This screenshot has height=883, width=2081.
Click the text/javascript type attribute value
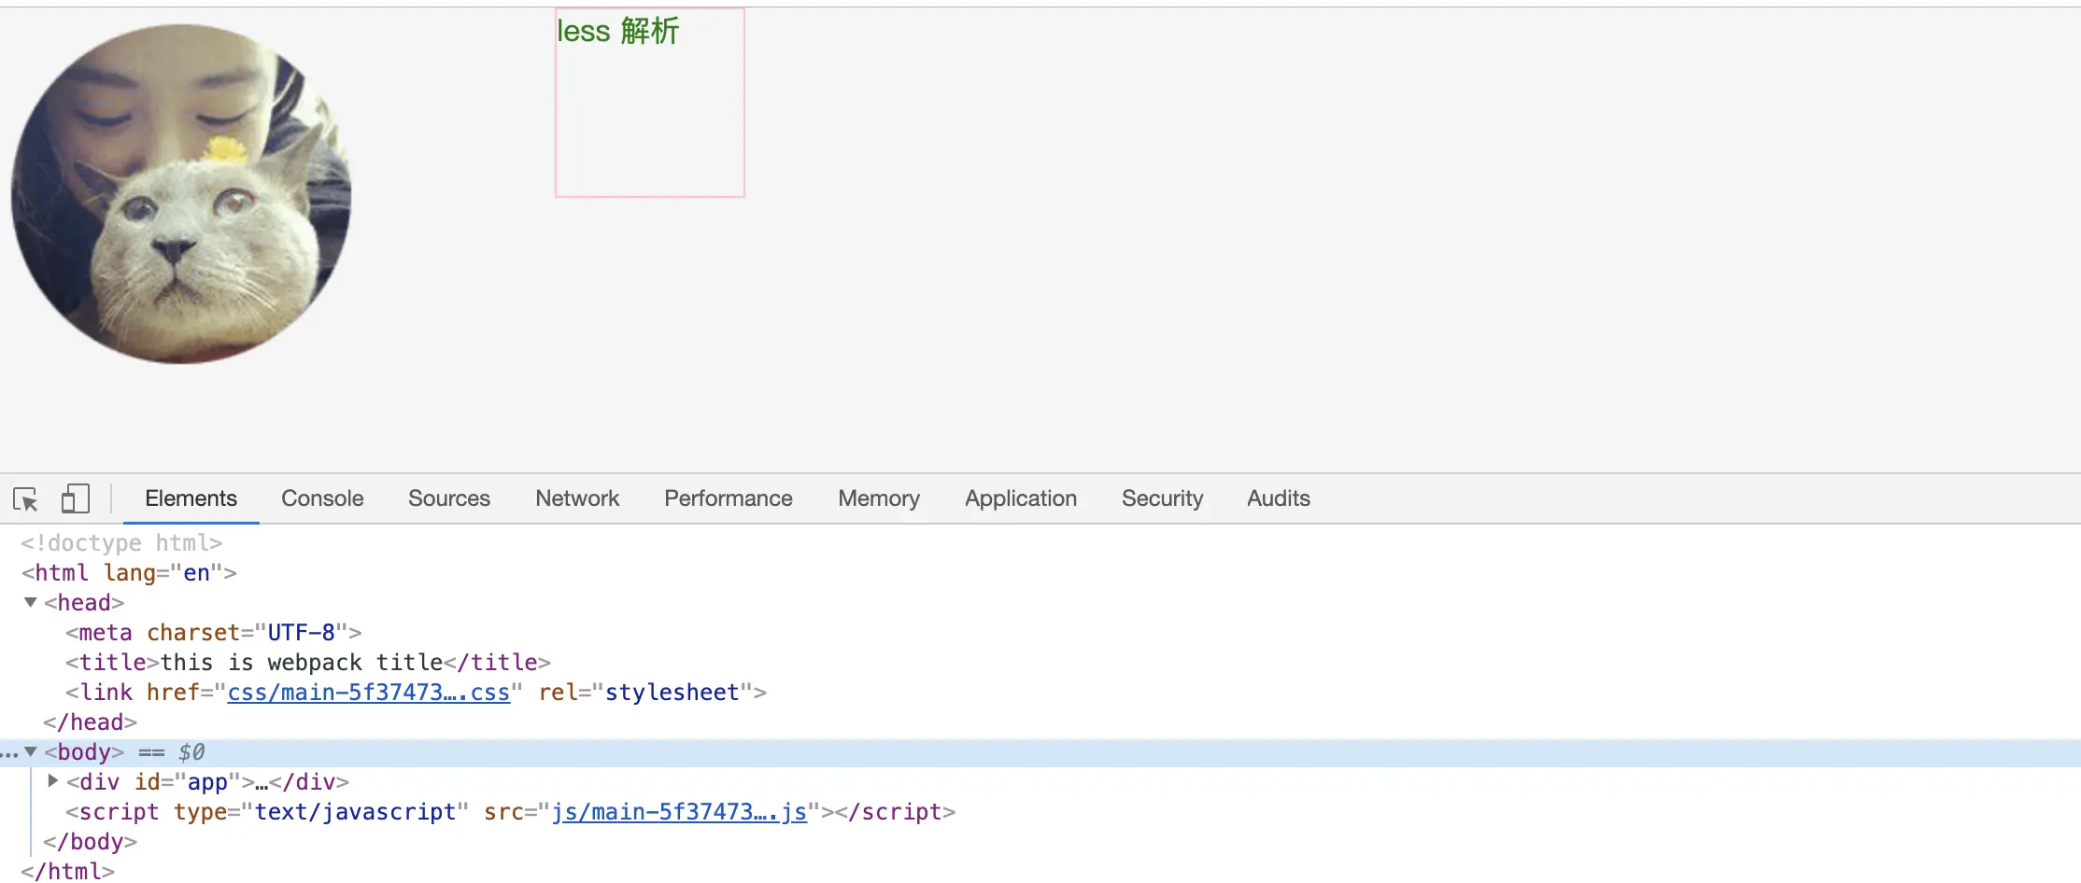point(355,812)
